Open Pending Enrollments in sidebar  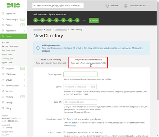(10, 46)
